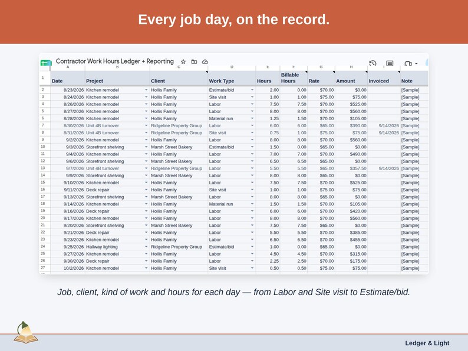Click the cloud save status icon
The height and width of the screenshot is (351, 468).
(205, 62)
